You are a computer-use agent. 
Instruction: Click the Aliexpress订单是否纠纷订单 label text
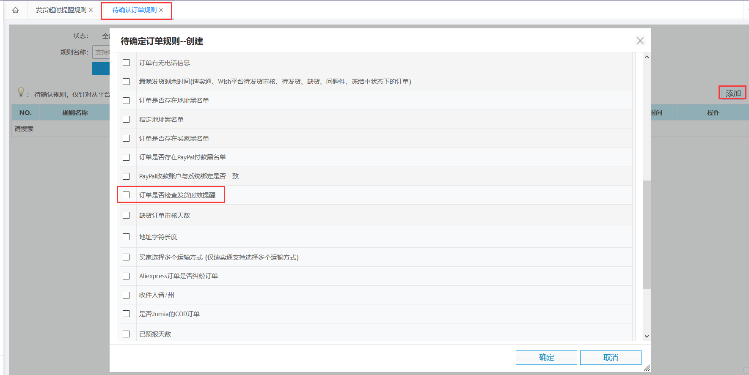179,276
